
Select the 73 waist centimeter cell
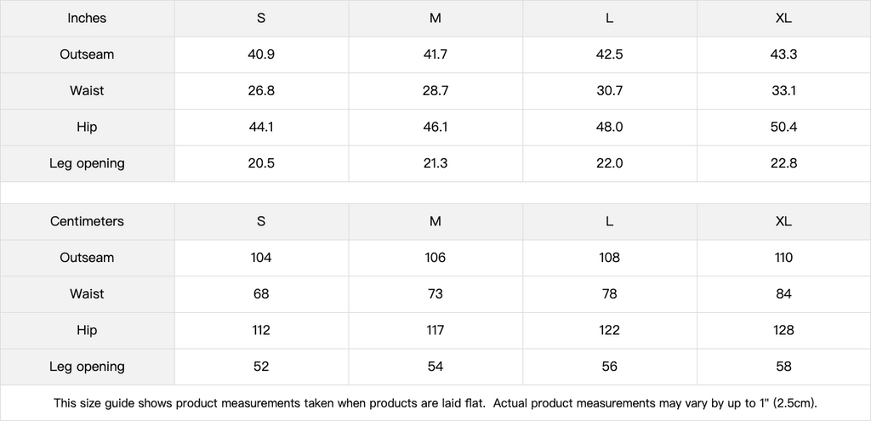pos(435,293)
